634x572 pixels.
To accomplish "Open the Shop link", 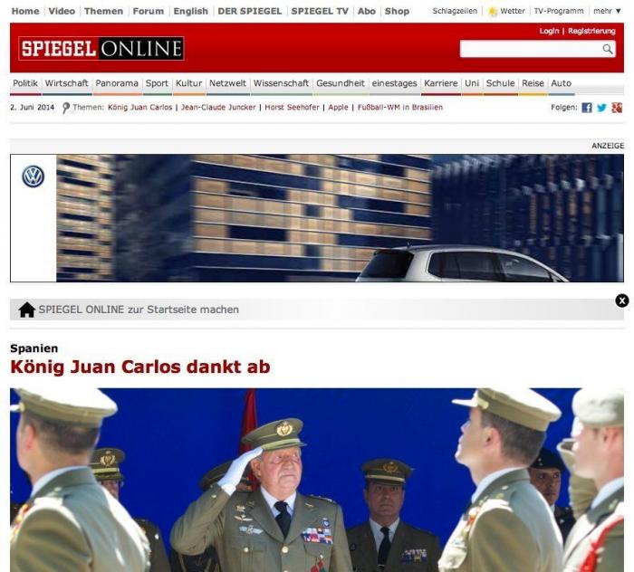I will pos(397,11).
